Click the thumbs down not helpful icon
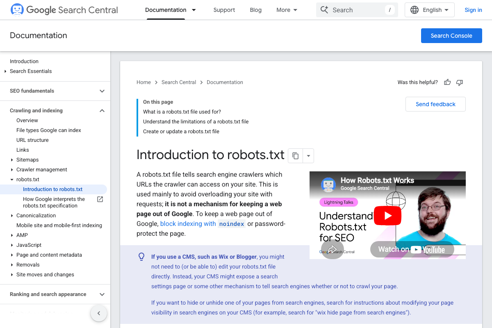 [460, 82]
